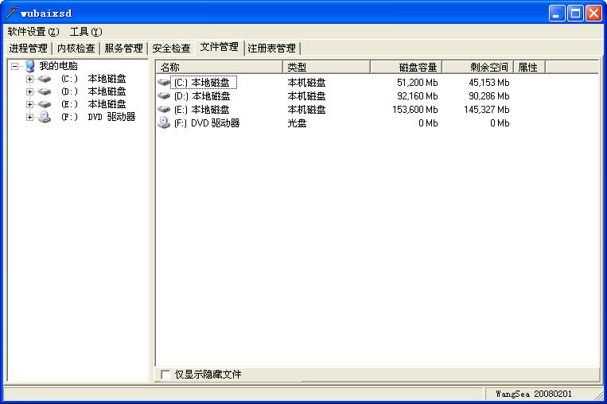Sort by 剩余空间 column header
This screenshot has width=607, height=404.
click(477, 68)
